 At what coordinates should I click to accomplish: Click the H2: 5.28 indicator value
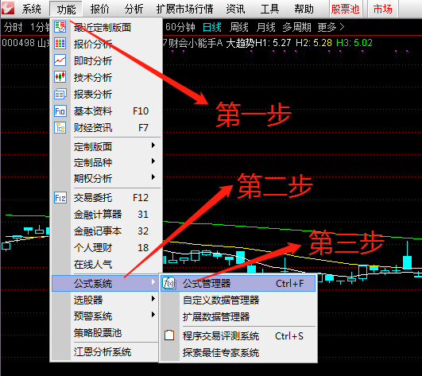pyautogui.click(x=314, y=43)
